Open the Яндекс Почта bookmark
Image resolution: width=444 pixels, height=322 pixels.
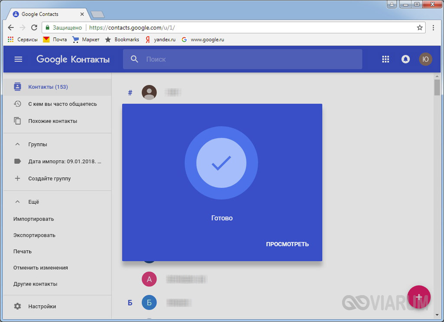[x=55, y=39]
